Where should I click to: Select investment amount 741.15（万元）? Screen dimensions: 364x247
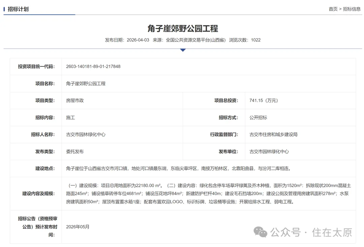point(264,100)
